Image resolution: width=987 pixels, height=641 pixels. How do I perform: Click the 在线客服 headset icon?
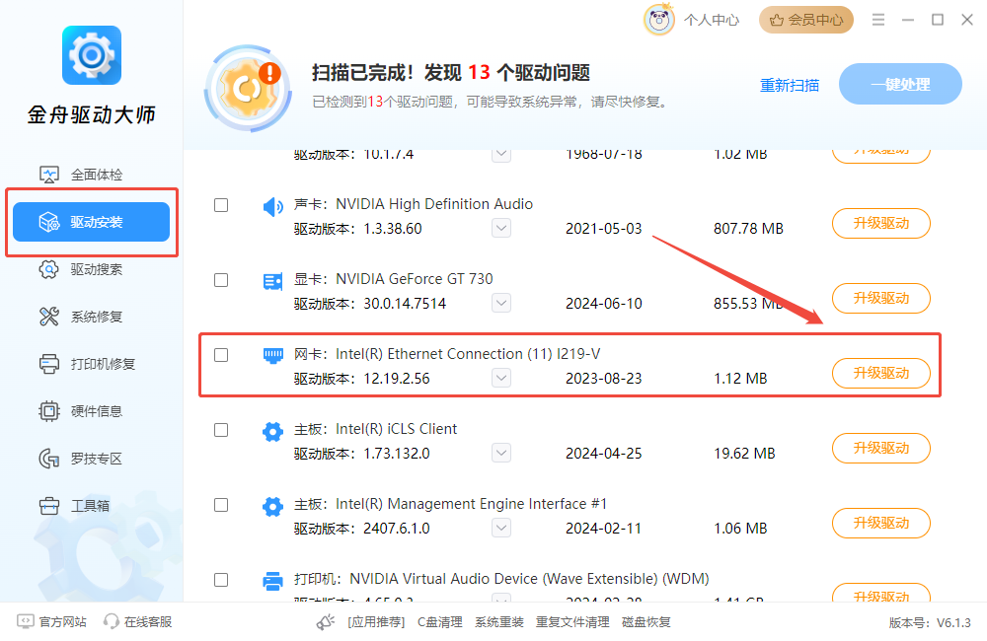coord(112,621)
